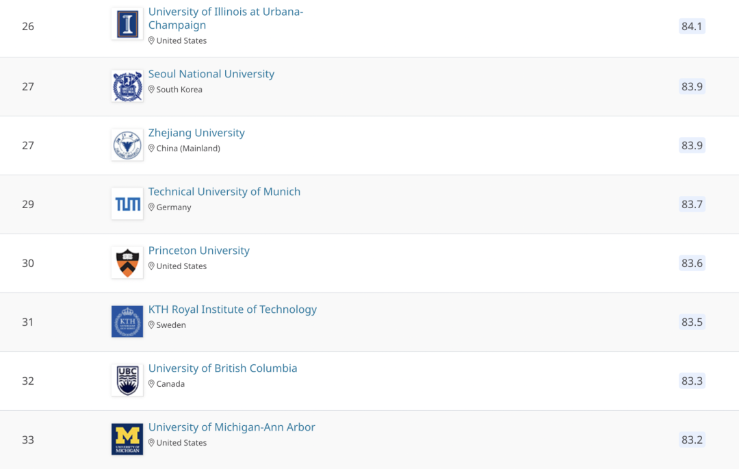The image size is (739, 469).
Task: Click the 83.5 score for KTH
Action: click(x=692, y=322)
